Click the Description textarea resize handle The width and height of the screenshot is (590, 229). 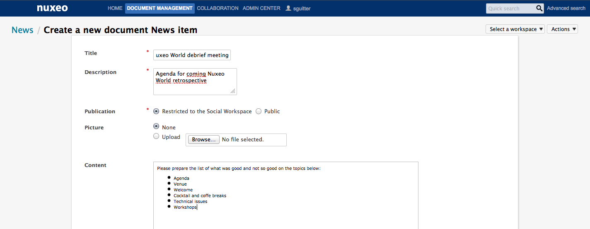[233, 91]
